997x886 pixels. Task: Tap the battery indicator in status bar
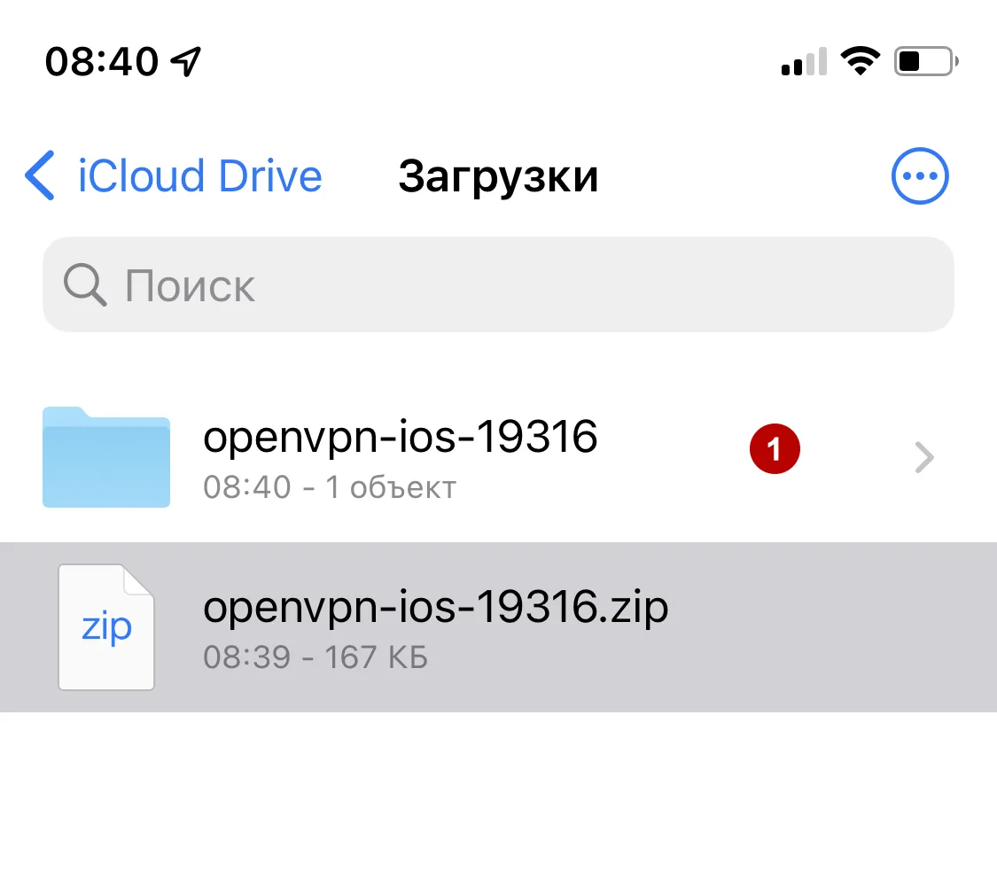924,59
